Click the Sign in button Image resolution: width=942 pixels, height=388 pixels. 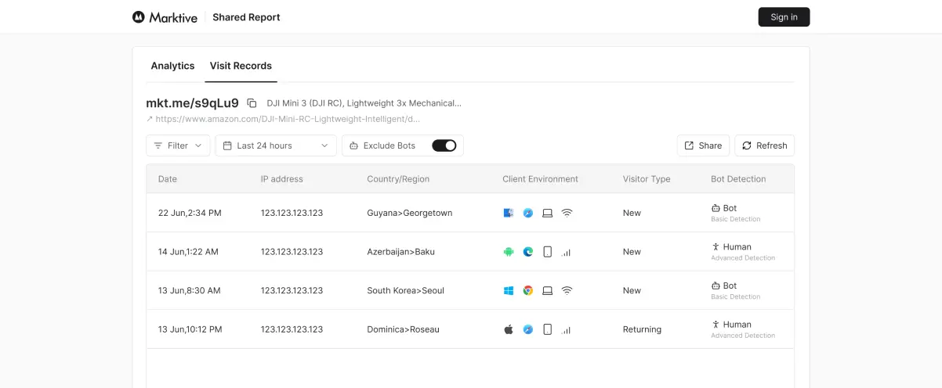[784, 17]
